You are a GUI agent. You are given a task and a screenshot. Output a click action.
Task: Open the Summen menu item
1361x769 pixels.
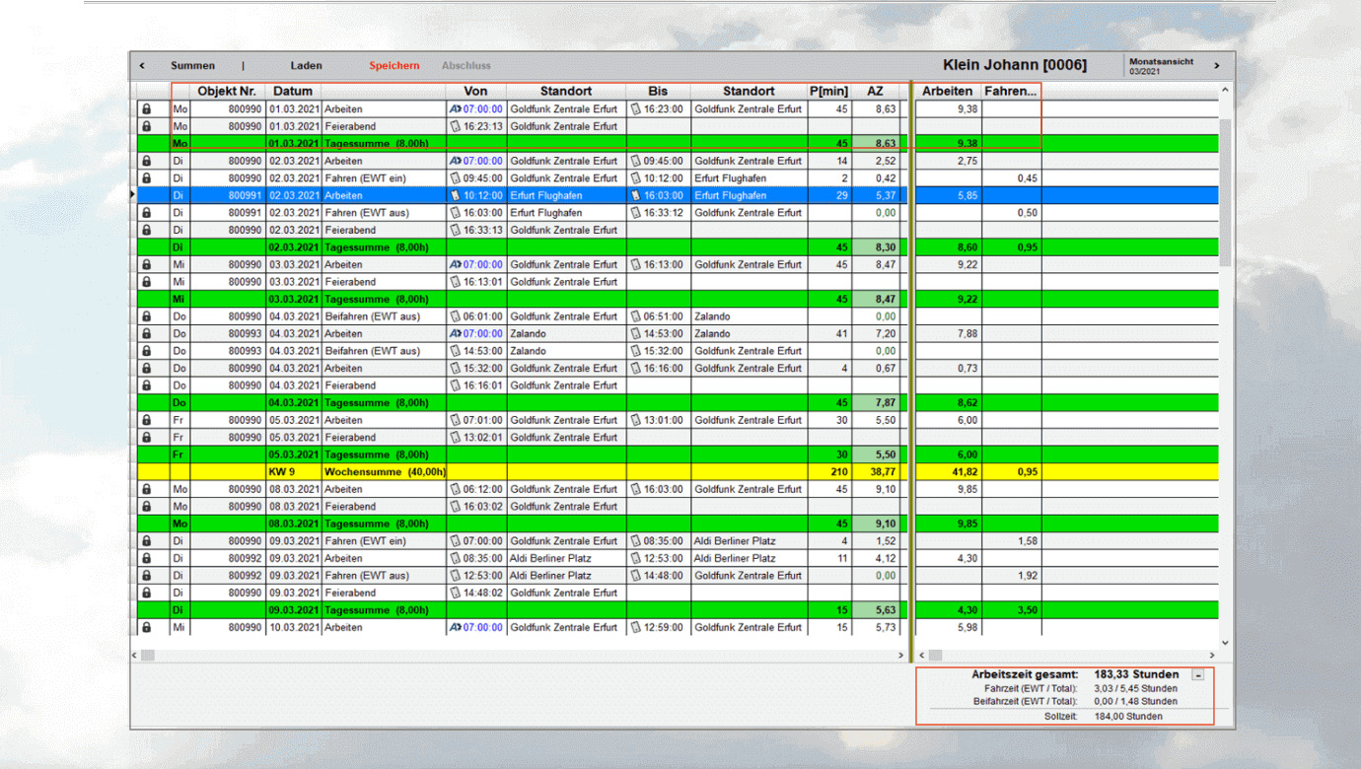tap(192, 66)
